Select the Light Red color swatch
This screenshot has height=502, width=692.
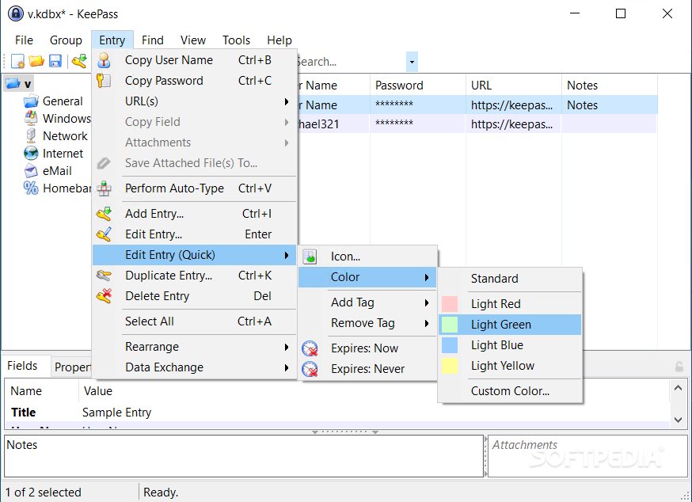[450, 304]
